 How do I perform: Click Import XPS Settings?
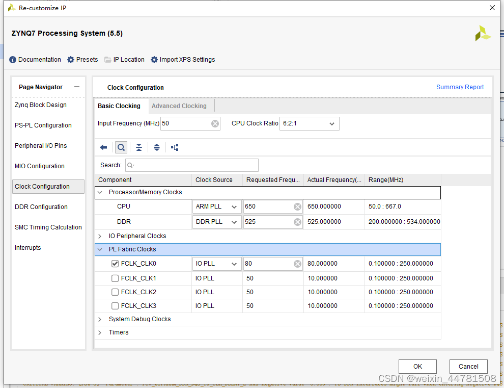(183, 60)
